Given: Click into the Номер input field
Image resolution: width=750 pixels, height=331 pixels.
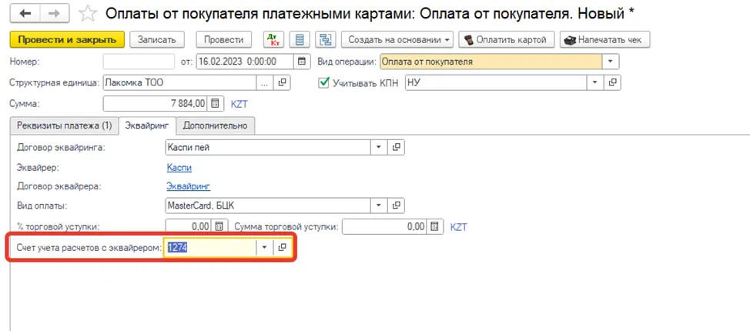Looking at the screenshot, I should pyautogui.click(x=139, y=62).
